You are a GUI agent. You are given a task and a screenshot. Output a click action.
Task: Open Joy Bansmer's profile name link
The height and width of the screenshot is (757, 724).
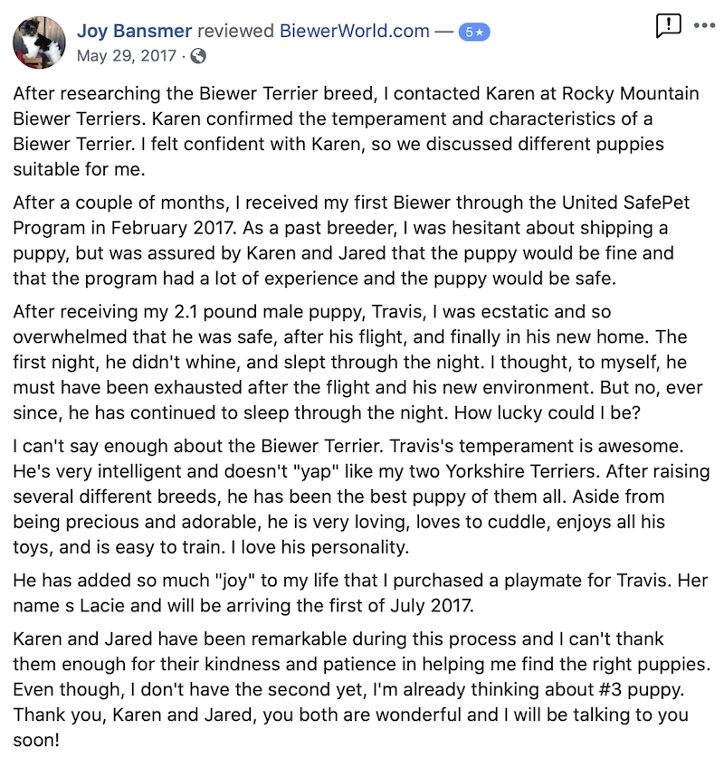134,31
